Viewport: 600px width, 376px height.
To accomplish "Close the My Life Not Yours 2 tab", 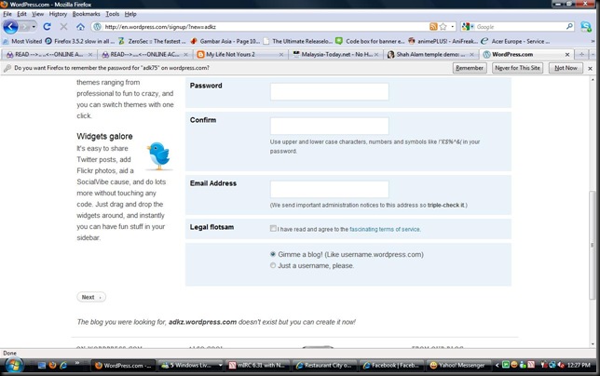I will [280, 55].
